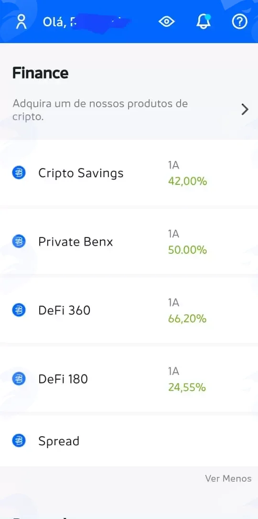Screen dimensions: 258x519
Task: Open the Cripto Savings product
Action: coord(129,173)
